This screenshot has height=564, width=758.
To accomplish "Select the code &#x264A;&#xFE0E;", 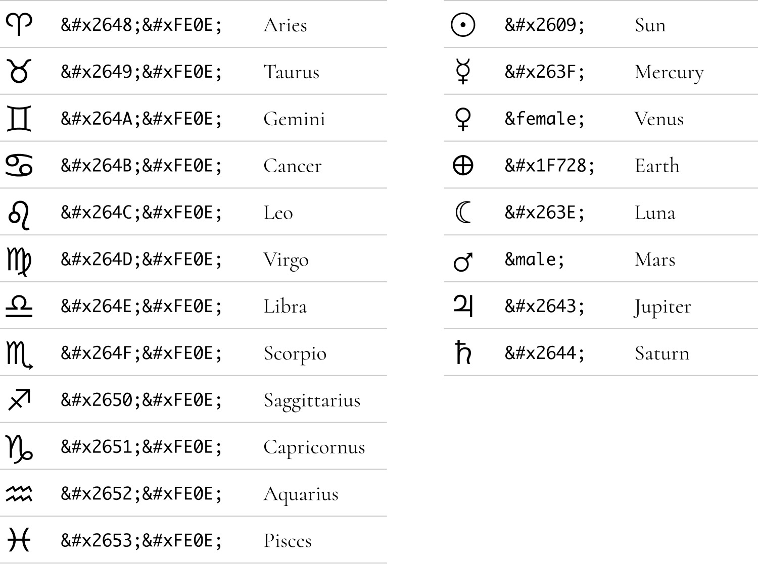I will point(141,119).
